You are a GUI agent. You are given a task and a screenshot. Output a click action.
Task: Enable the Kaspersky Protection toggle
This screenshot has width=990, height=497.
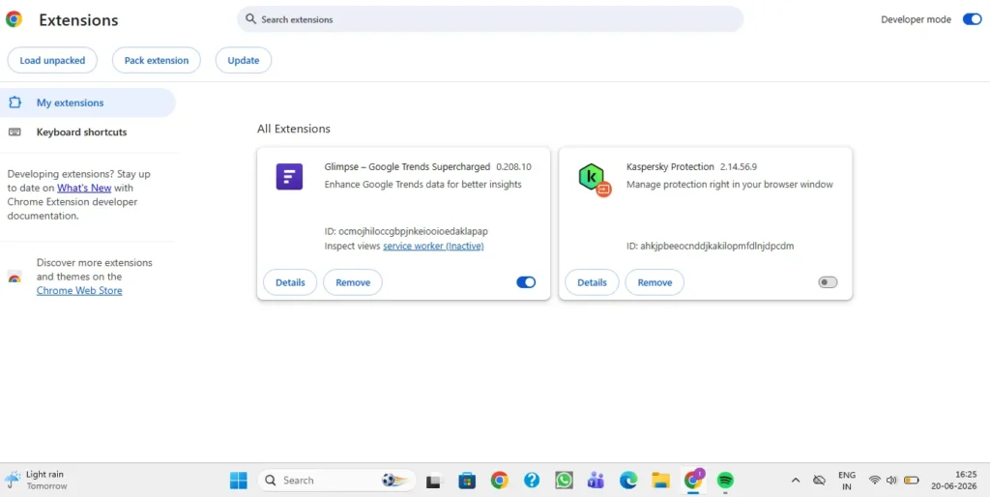(828, 282)
